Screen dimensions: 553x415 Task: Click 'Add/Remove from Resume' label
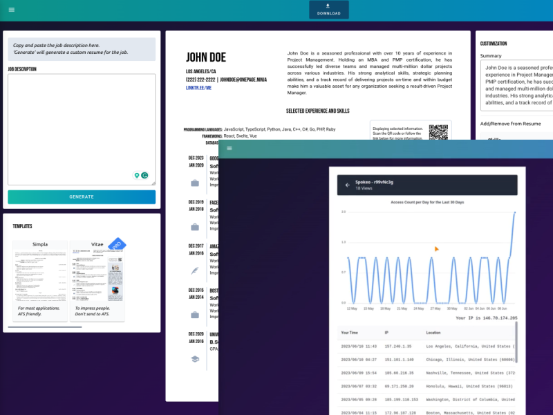[x=510, y=124]
